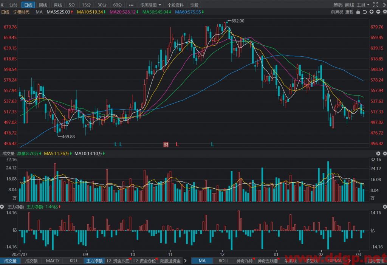Click the 财 marker on the chart

166,144
